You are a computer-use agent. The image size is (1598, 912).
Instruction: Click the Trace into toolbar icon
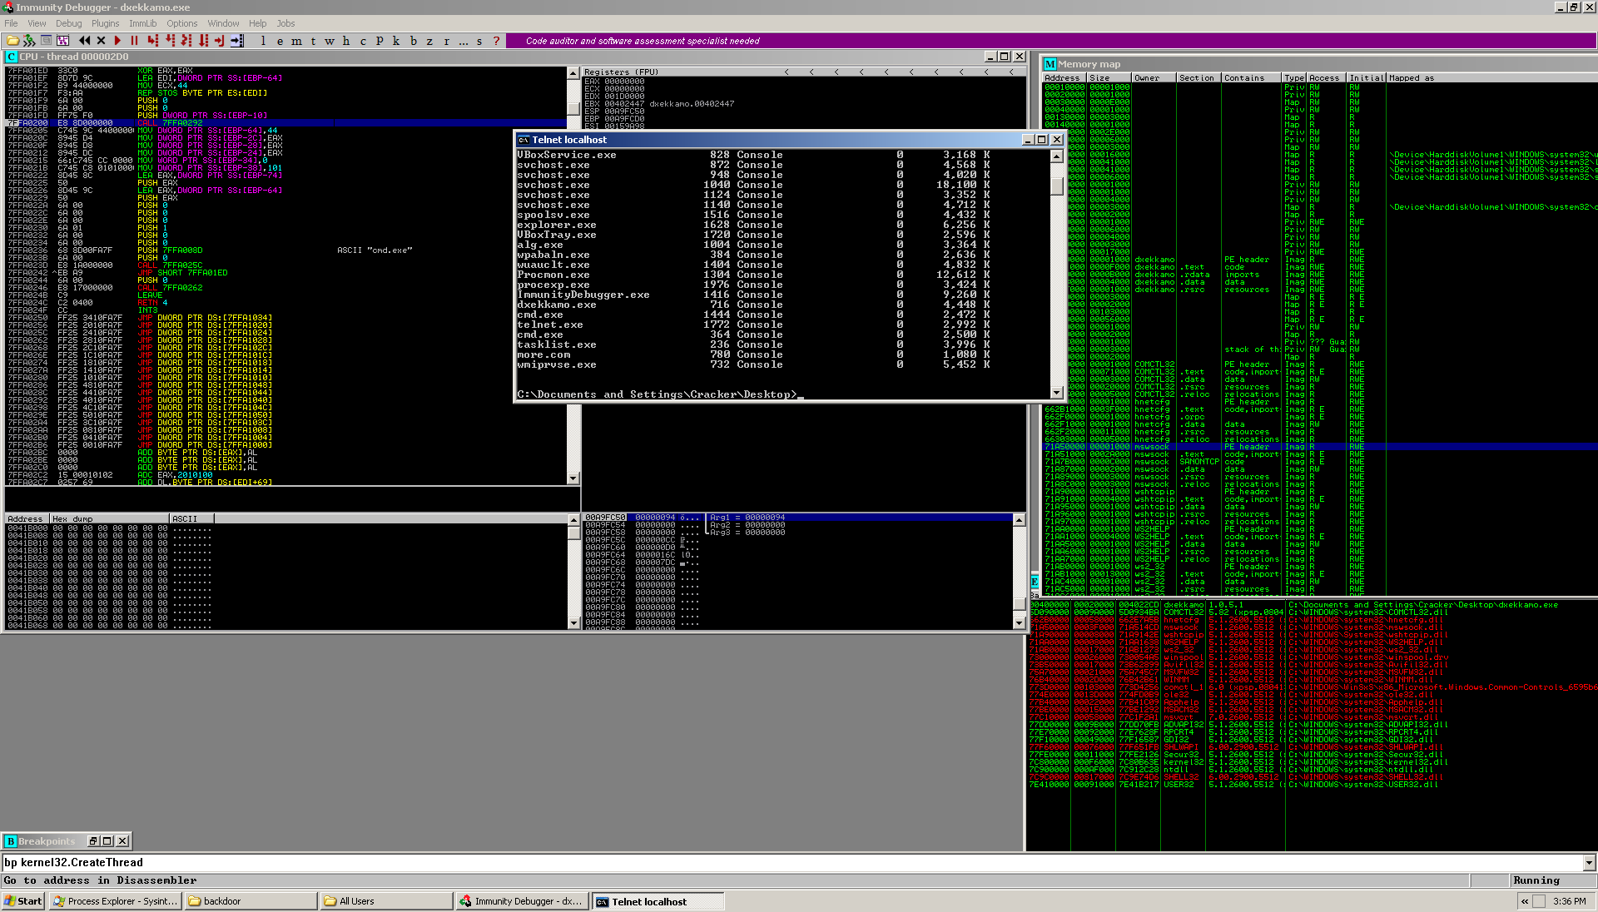[x=186, y=40]
